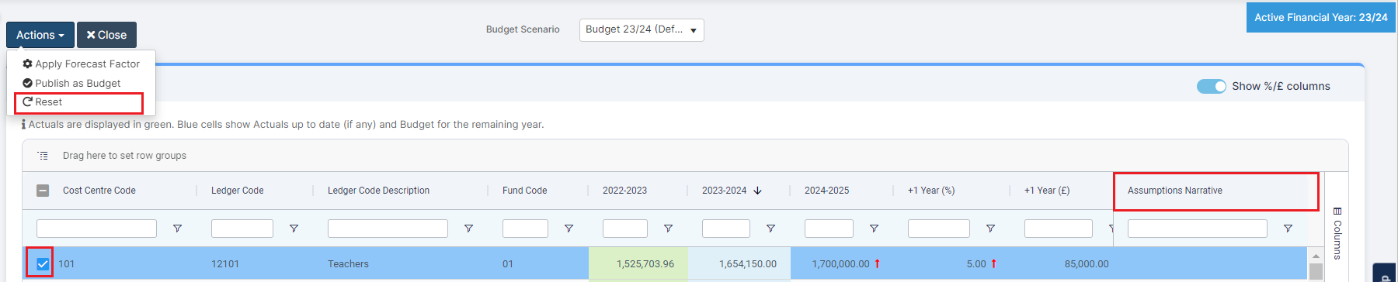The width and height of the screenshot is (1398, 282).
Task: Click filter icon for Ledger Code column
Action: click(x=294, y=229)
